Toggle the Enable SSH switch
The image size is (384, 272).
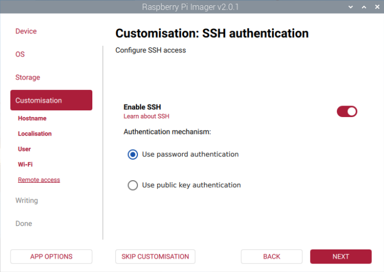pyautogui.click(x=347, y=111)
